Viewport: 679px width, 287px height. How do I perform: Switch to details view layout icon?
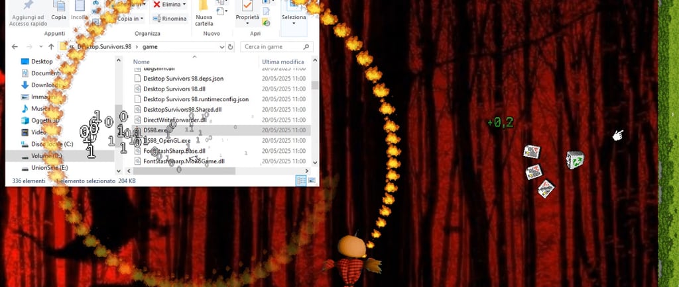[x=300, y=181]
